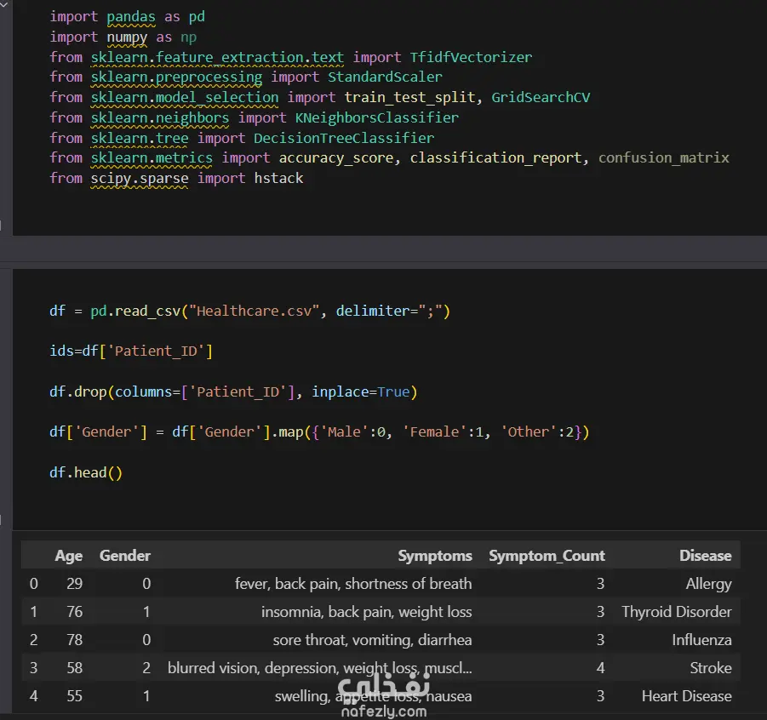Click confusion_matrix in the metrics import
Viewport: 767px width, 720px height.
664,157
